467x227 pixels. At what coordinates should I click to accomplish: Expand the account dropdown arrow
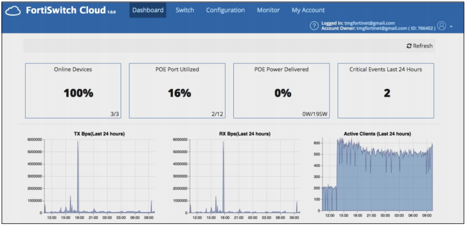pyautogui.click(x=451, y=27)
